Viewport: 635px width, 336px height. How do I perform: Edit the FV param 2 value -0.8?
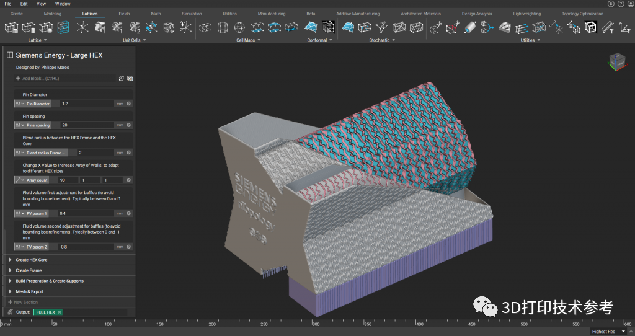(86, 247)
